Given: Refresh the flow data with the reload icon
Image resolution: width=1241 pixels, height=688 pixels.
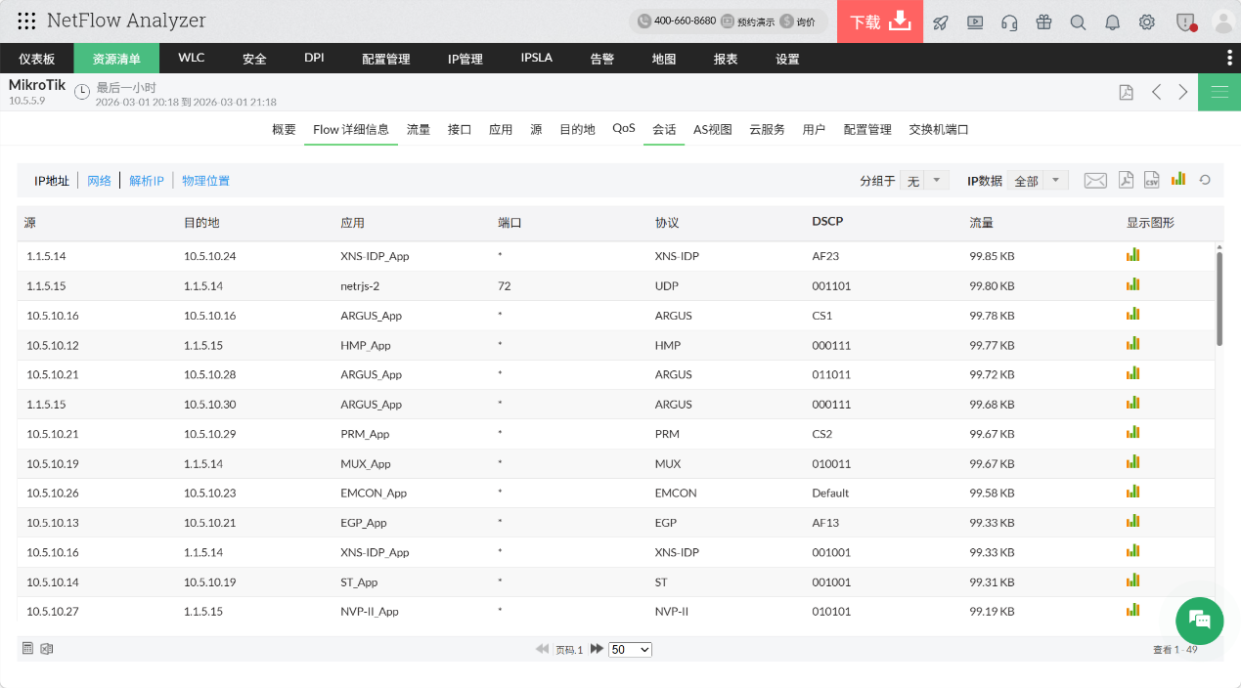Looking at the screenshot, I should (x=1203, y=179).
